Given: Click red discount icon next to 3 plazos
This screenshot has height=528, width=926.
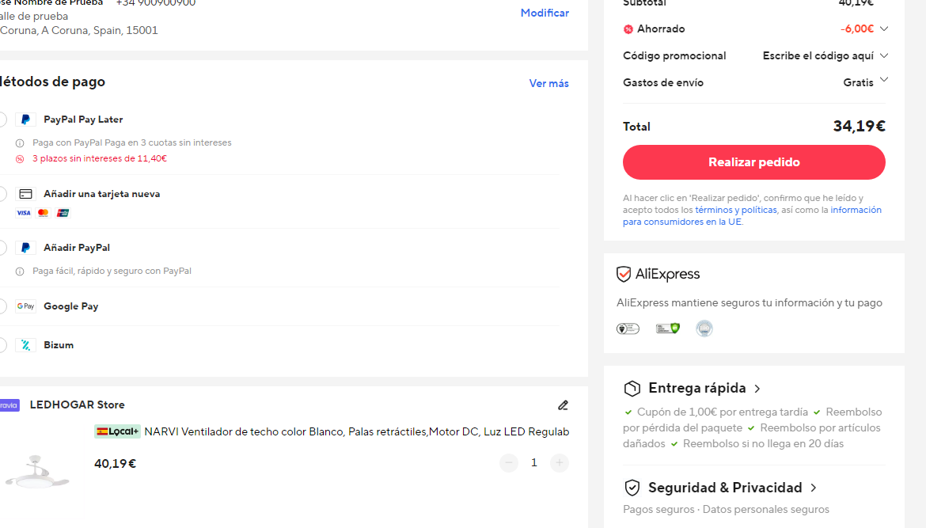Looking at the screenshot, I should 20,159.
